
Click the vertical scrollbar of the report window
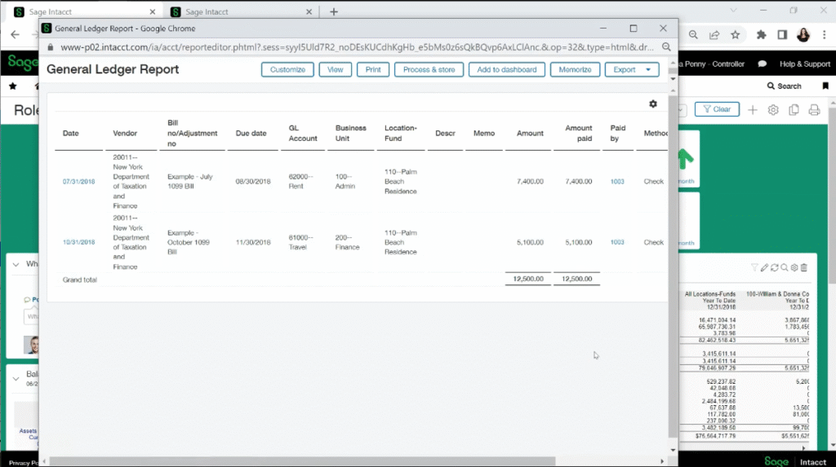click(673, 267)
